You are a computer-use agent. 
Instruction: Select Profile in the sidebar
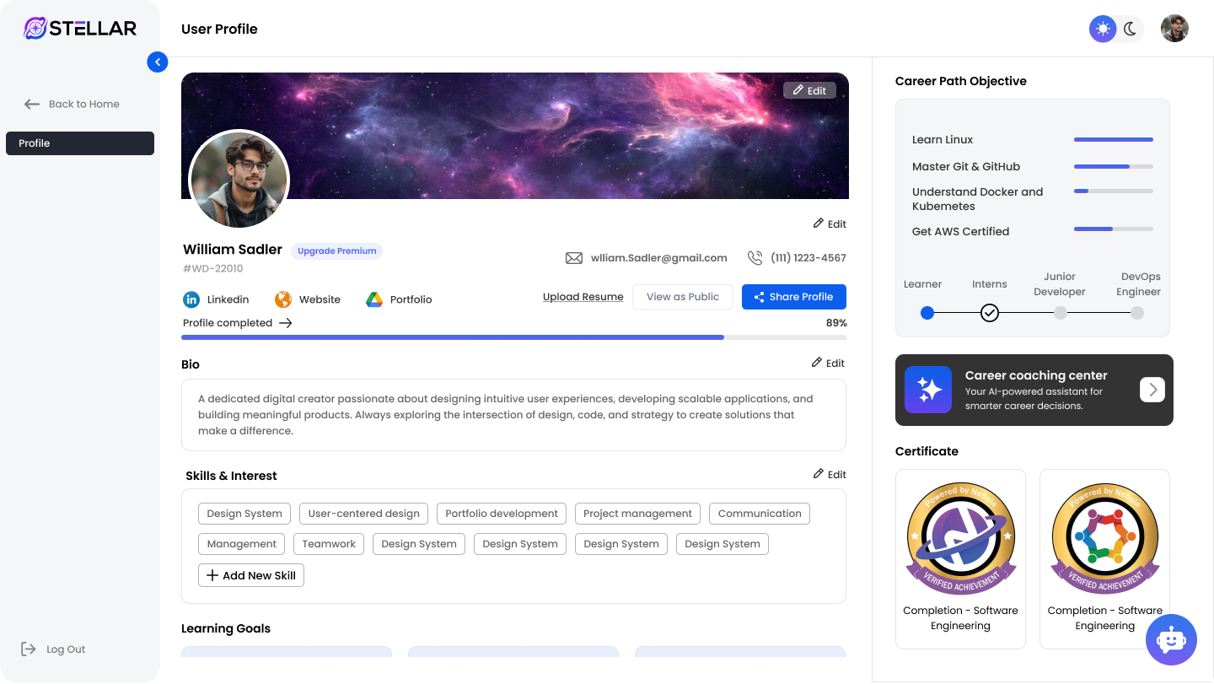(x=80, y=143)
